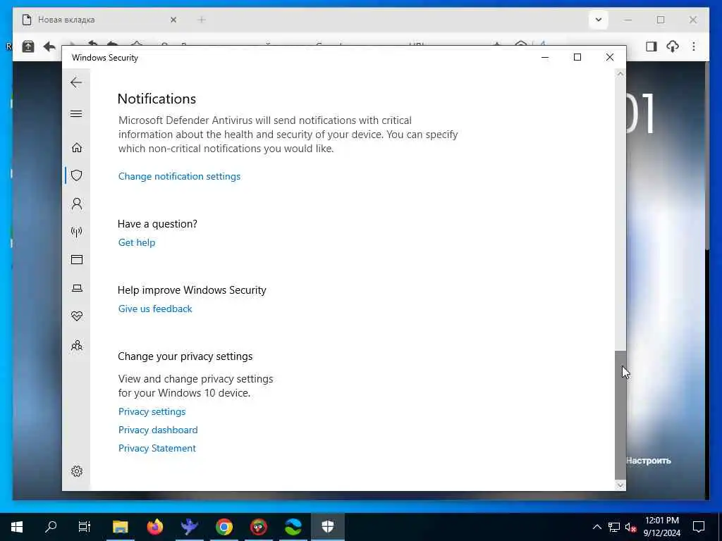Click the Get help link
This screenshot has width=722, height=541.
click(137, 242)
